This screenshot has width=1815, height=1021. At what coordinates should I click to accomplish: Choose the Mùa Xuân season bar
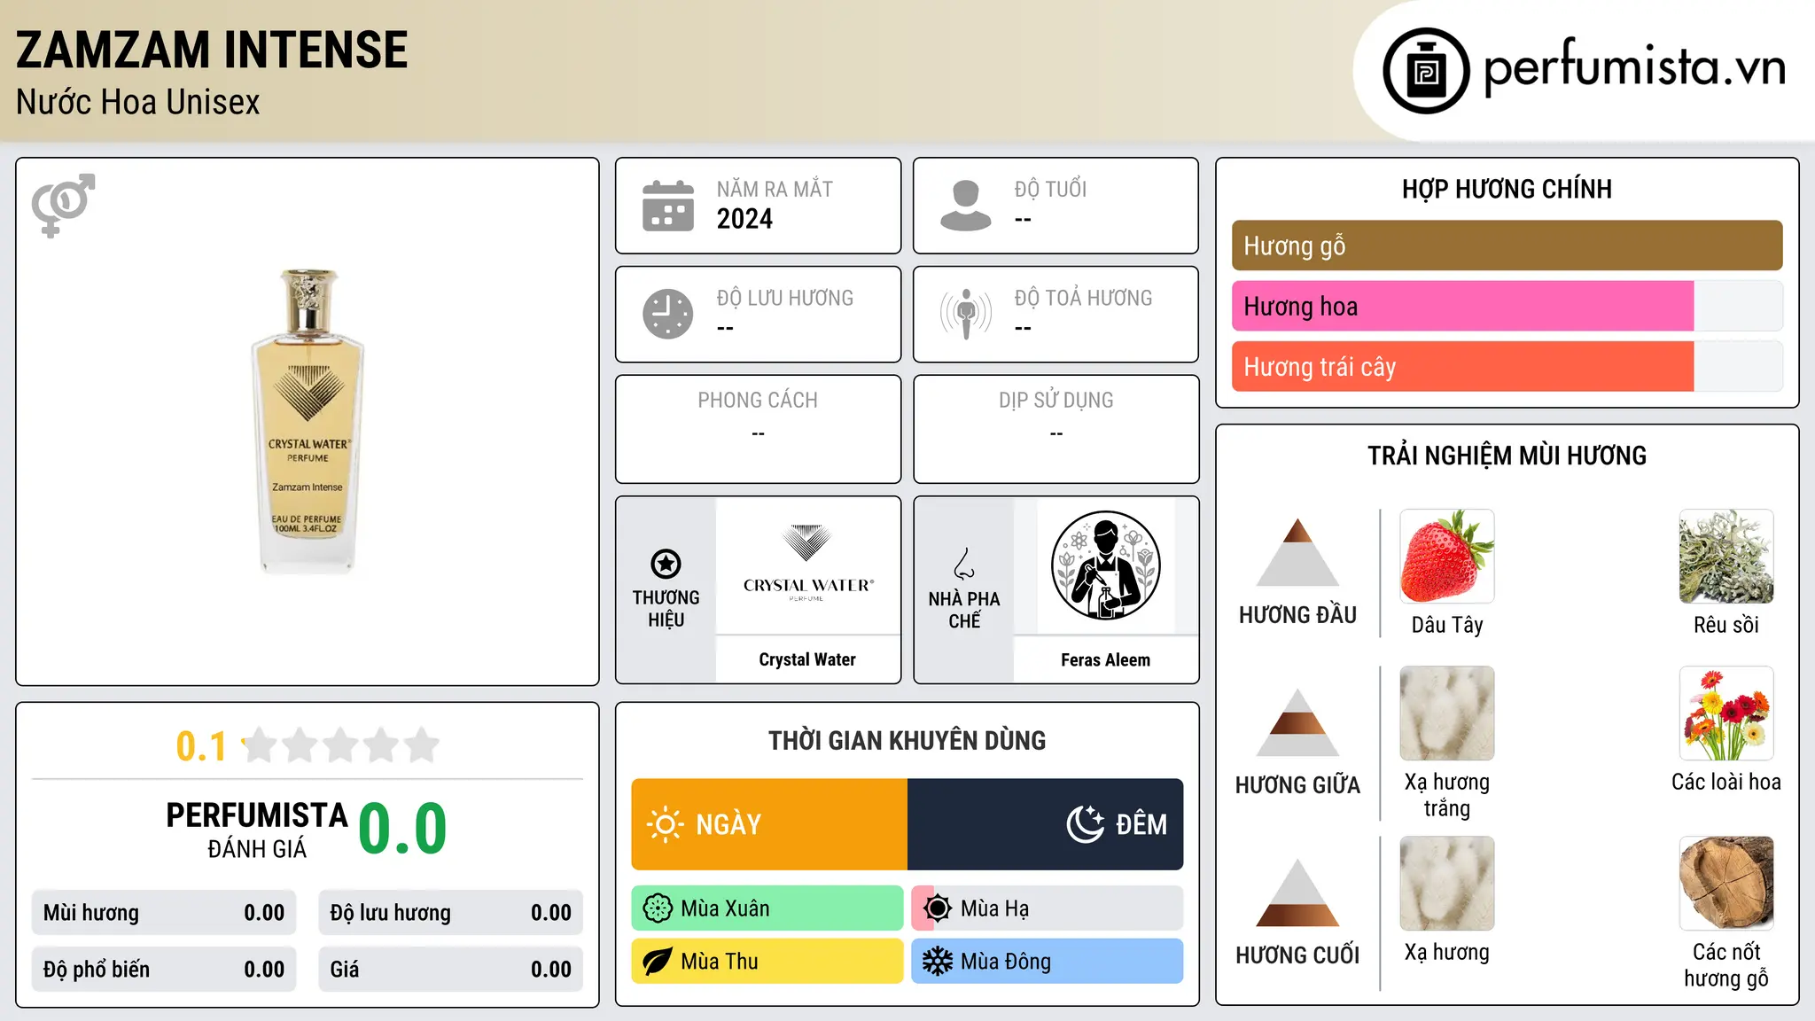point(767,908)
